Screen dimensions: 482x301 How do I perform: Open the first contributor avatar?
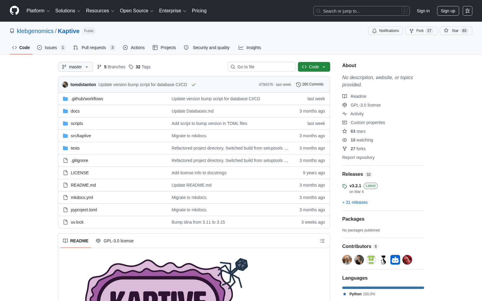[347, 260]
